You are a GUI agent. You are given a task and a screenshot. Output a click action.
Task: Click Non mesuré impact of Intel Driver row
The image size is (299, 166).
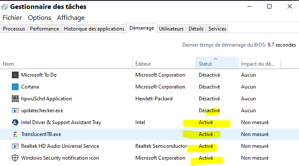(255, 122)
